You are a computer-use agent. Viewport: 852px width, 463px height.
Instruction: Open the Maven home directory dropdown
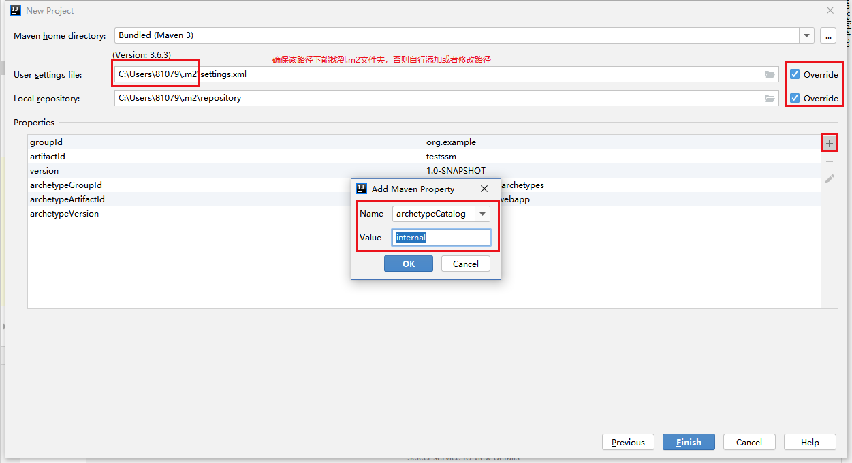pyautogui.click(x=807, y=35)
